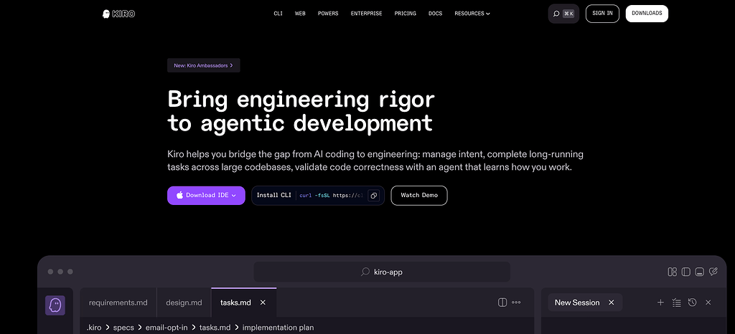The image size is (735, 334).
Task: Open the New: Kiro Ambassadors announcement link
Action: point(203,65)
